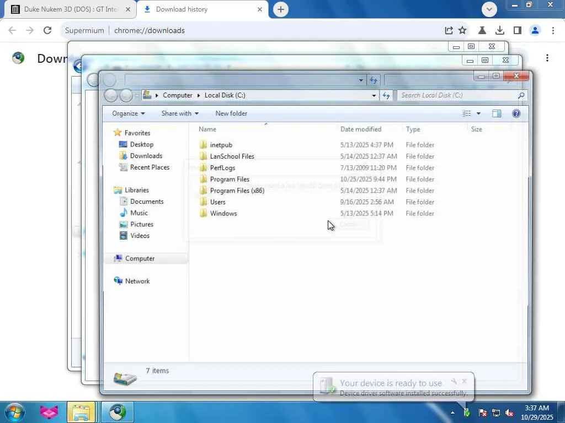Select the Users folder
This screenshot has width=565, height=423.
pos(217,202)
